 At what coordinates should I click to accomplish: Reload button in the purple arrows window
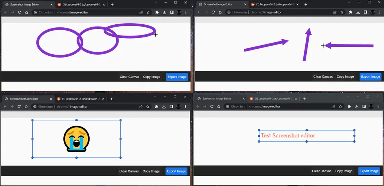coord(213,12)
